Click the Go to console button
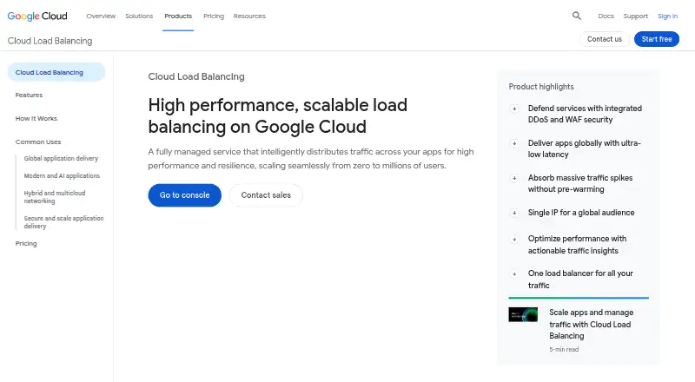 (184, 195)
